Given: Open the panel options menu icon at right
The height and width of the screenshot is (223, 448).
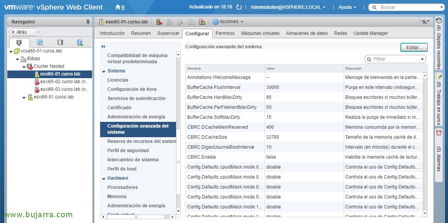Looking at the screenshot, I should coord(425,22).
